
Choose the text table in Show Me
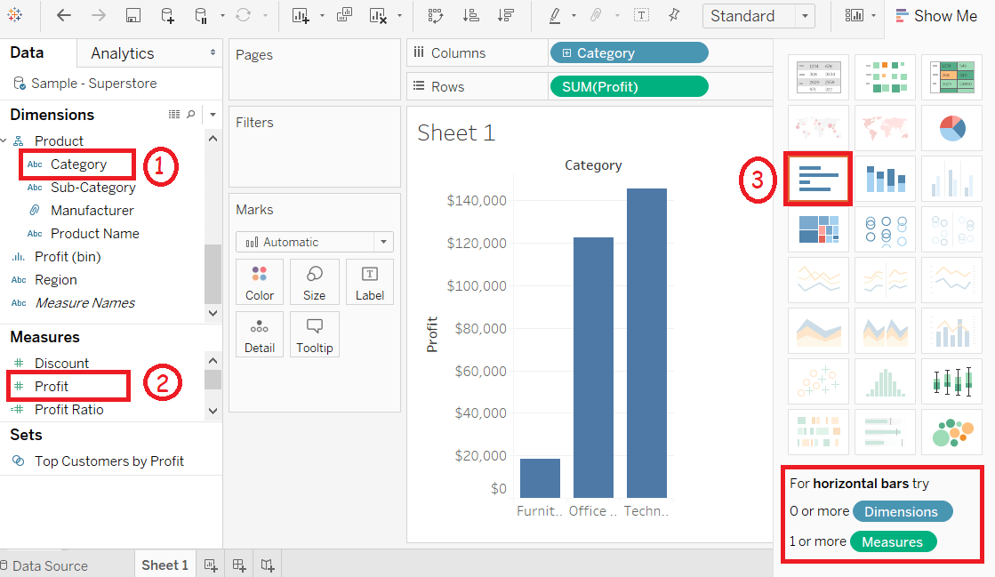[x=819, y=77]
